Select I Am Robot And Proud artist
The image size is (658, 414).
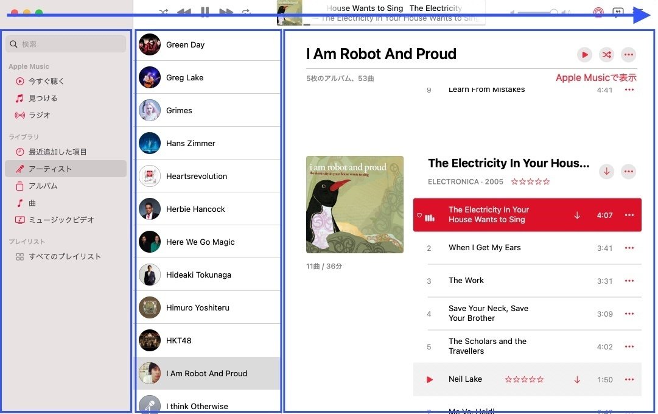(x=208, y=373)
